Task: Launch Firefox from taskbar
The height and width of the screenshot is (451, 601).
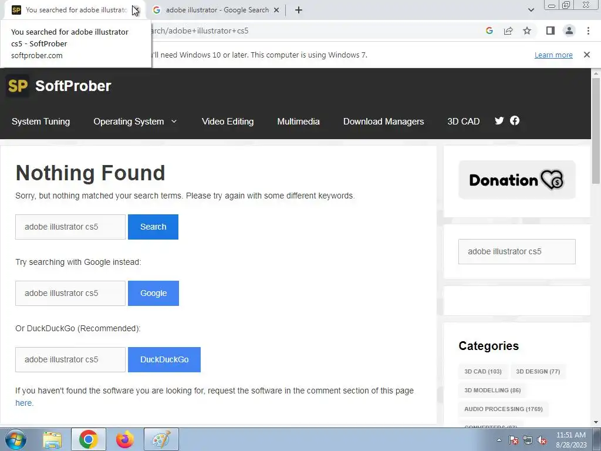Action: pyautogui.click(x=125, y=439)
